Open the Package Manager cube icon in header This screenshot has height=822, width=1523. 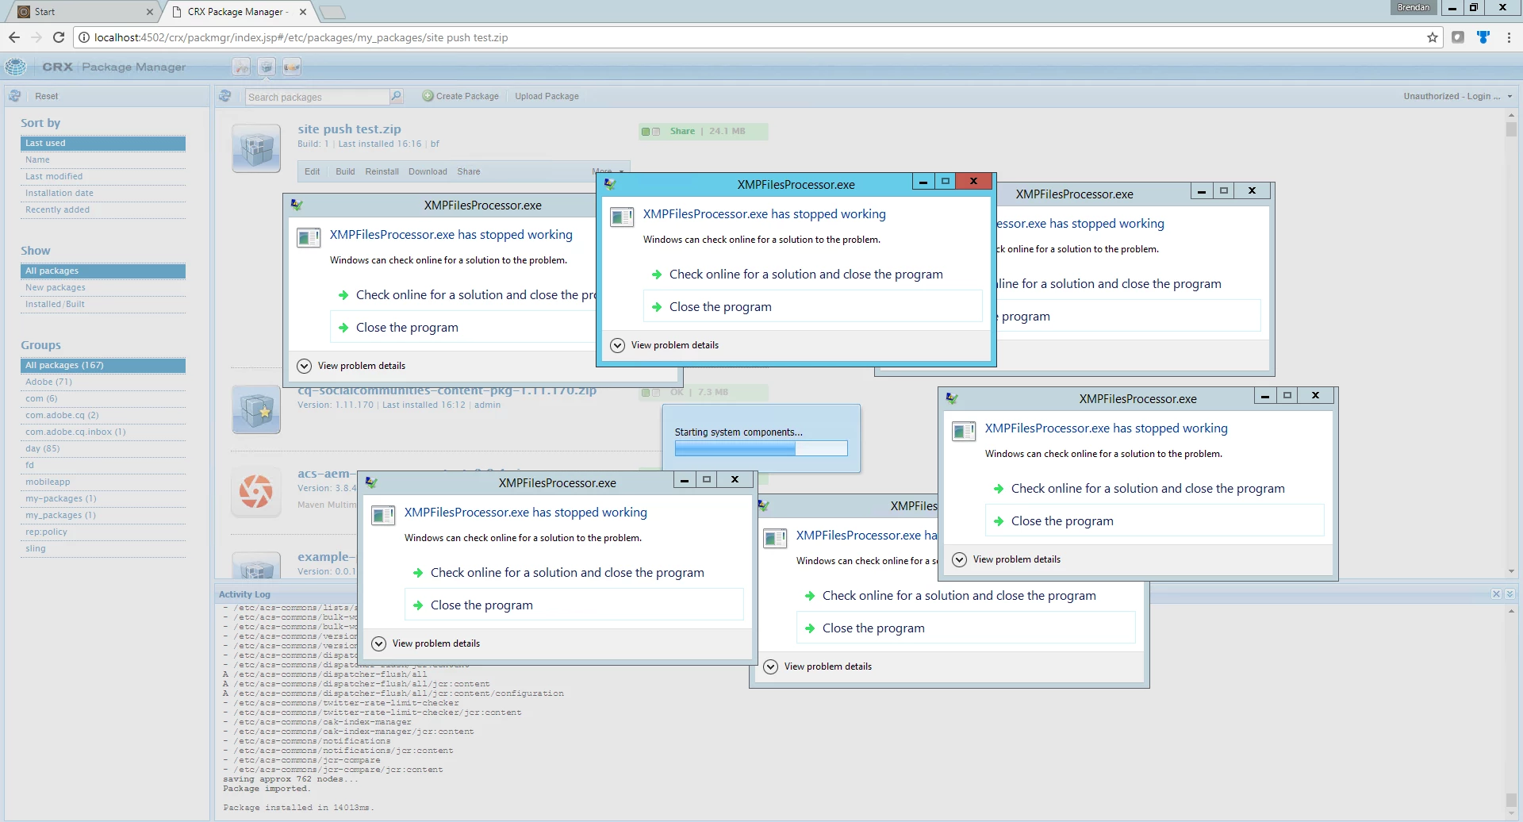(x=267, y=67)
